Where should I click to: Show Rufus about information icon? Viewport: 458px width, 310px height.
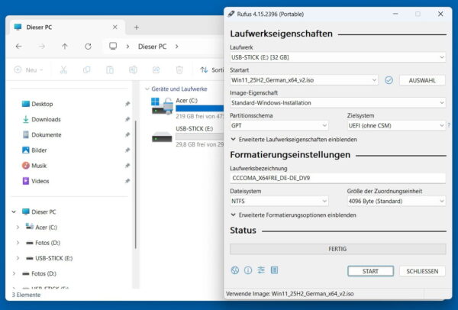click(x=248, y=270)
